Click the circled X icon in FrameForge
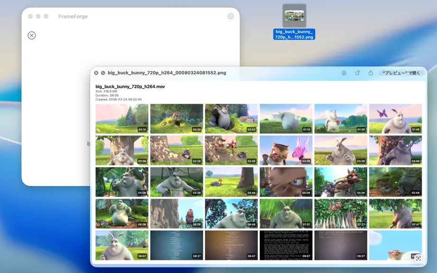 [x=32, y=36]
